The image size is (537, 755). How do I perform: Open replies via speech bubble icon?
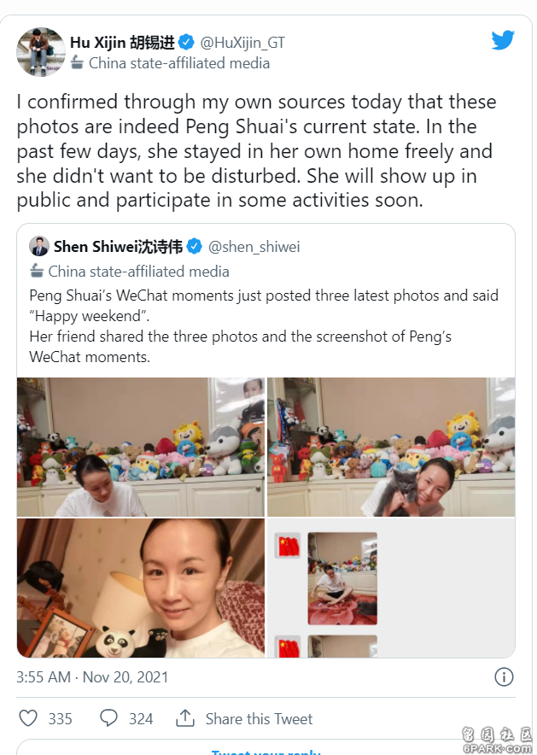108,718
